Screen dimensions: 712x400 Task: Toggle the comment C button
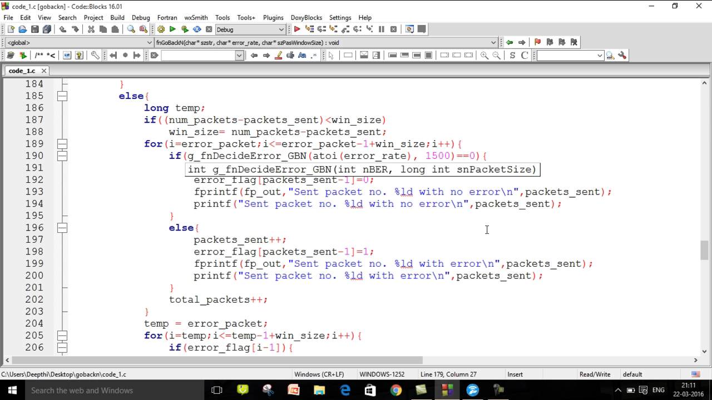pos(525,55)
